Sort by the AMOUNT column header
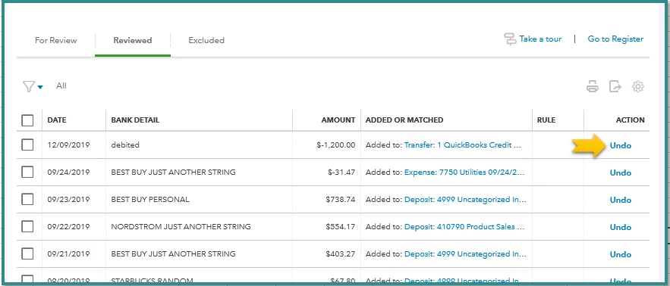The height and width of the screenshot is (286, 670). [x=338, y=120]
